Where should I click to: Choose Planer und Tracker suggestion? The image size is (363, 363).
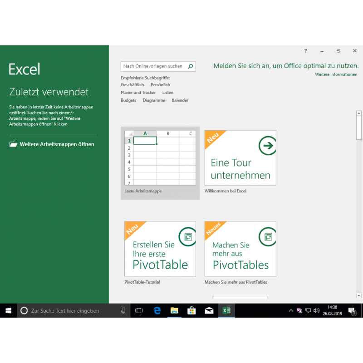[x=138, y=93]
